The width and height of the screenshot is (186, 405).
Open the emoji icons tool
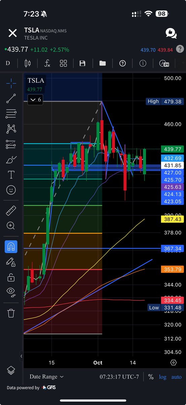(11, 190)
